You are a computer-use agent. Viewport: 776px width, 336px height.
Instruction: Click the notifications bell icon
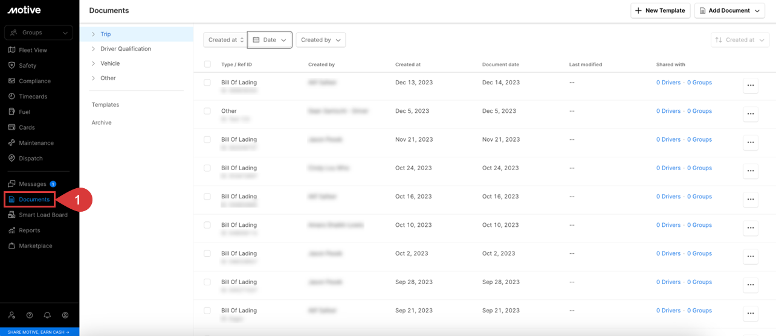pyautogui.click(x=47, y=315)
